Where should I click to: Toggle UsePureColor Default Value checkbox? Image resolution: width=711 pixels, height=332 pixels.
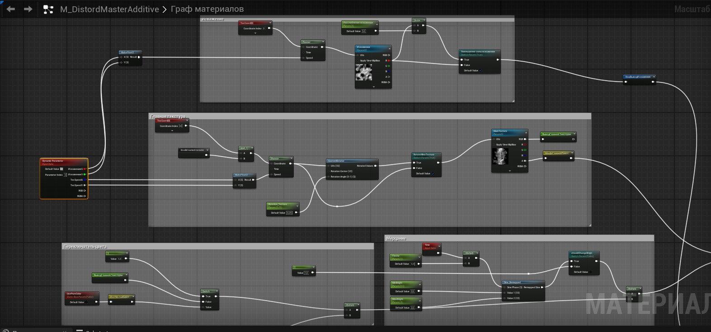click(x=87, y=302)
